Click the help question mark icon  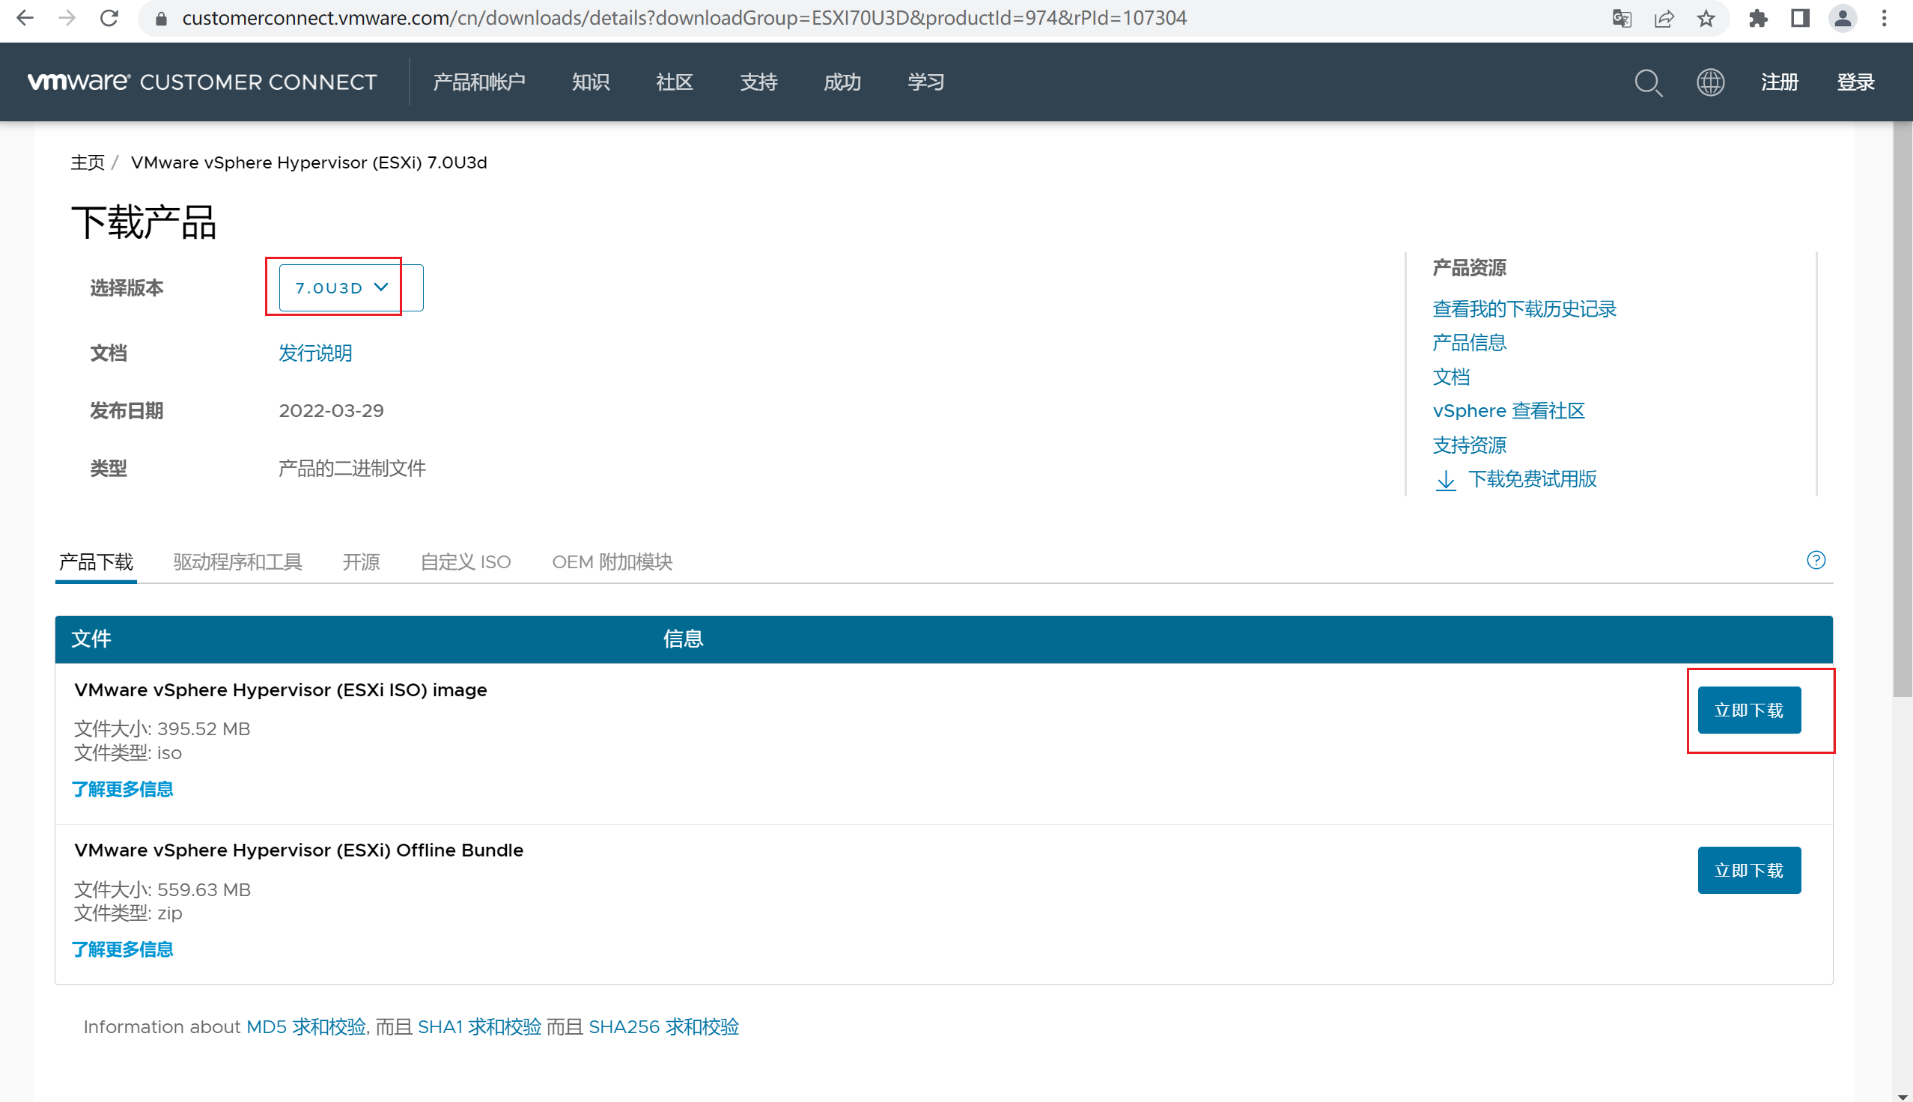click(1816, 560)
